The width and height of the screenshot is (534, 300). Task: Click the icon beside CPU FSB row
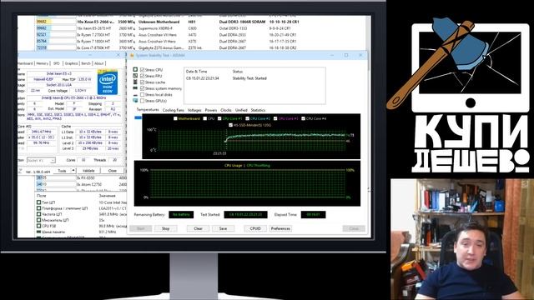point(39,226)
